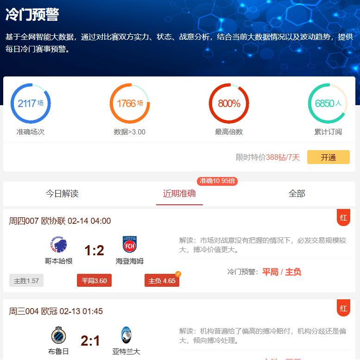Click the 6850人 subscription circle

point(328,103)
